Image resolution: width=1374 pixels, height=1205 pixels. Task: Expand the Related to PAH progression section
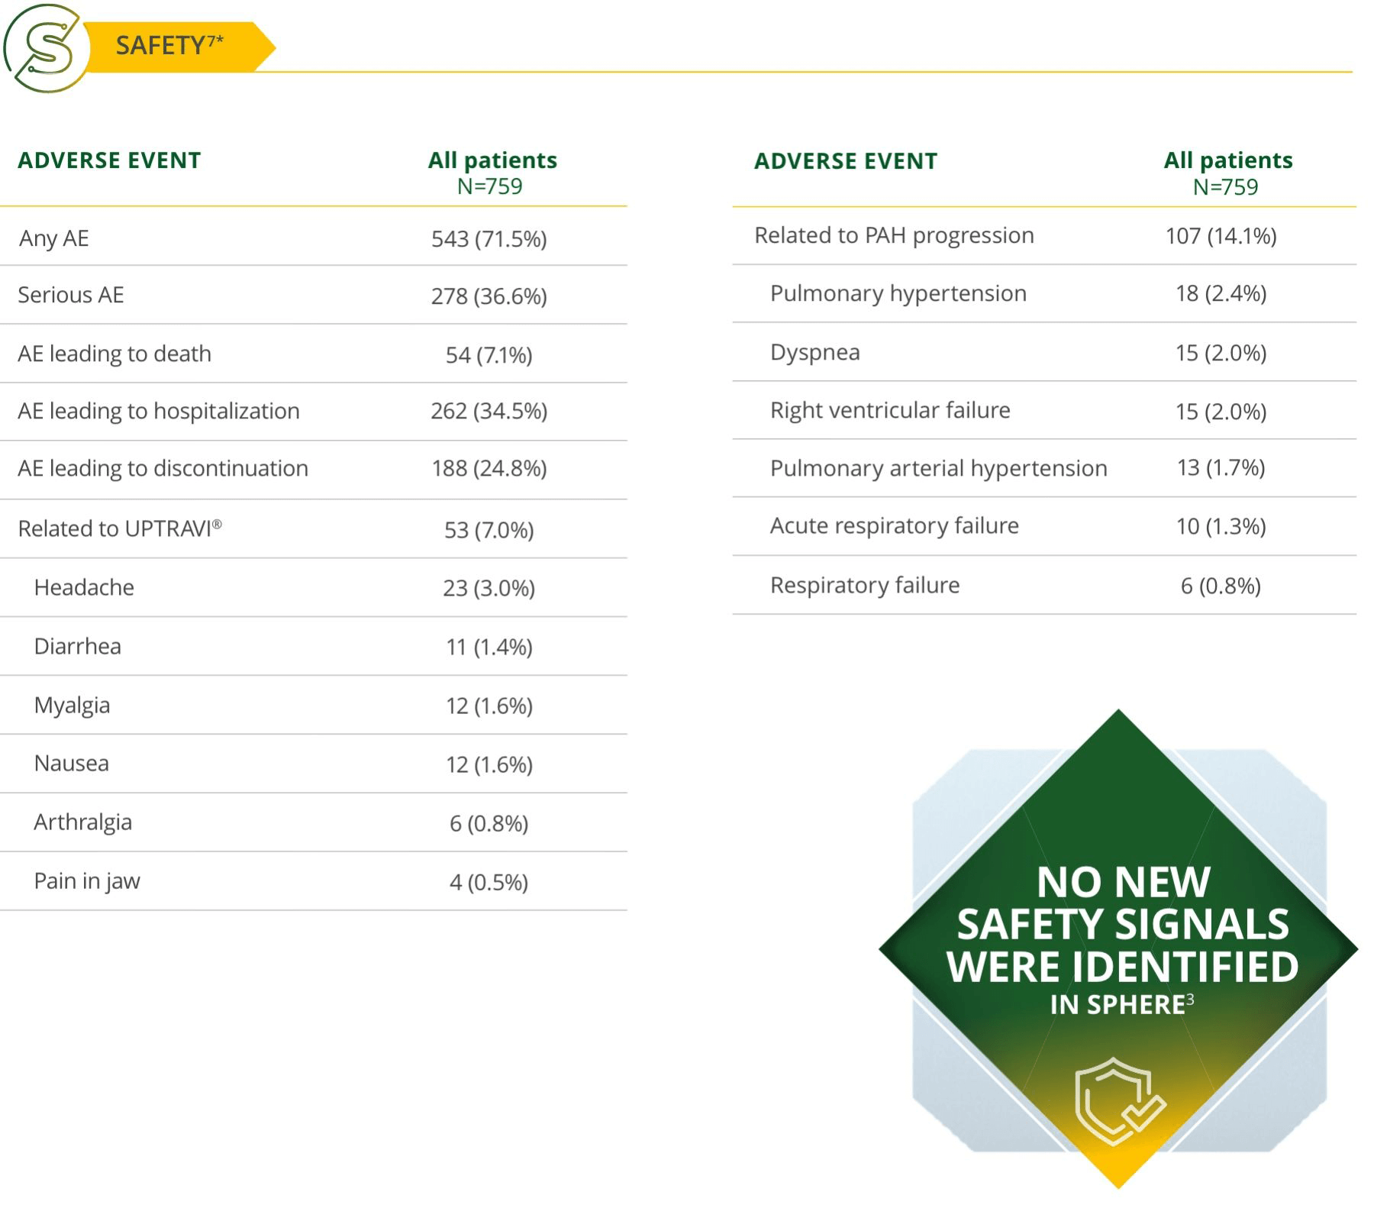pyautogui.click(x=893, y=235)
